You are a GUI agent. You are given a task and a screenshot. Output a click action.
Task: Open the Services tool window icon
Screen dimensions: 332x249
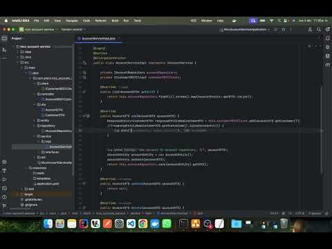[x=4, y=162]
